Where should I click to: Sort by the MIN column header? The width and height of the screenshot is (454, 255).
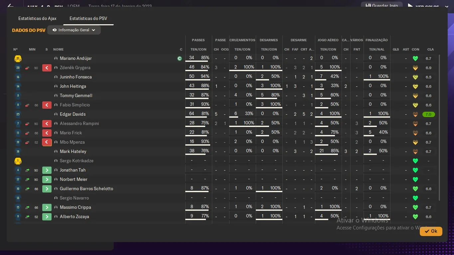[x=32, y=50]
